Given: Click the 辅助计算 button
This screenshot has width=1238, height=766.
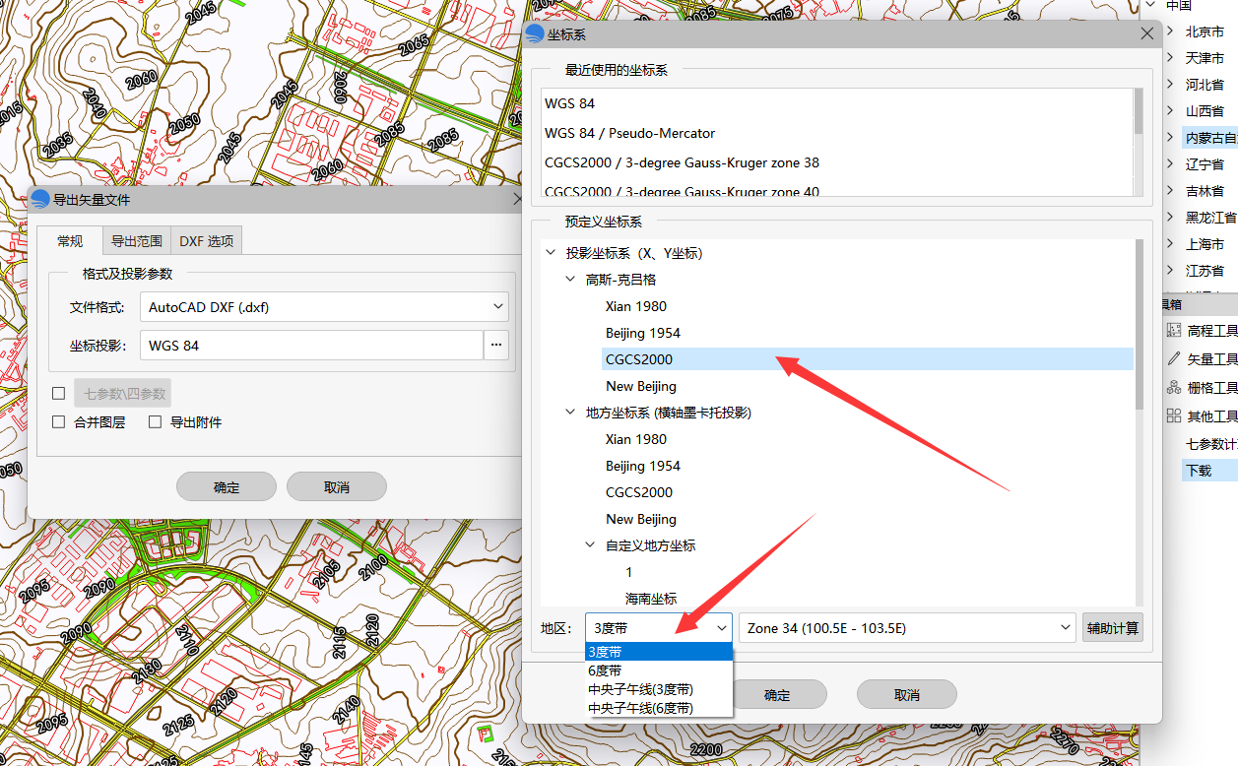Looking at the screenshot, I should tap(1113, 628).
